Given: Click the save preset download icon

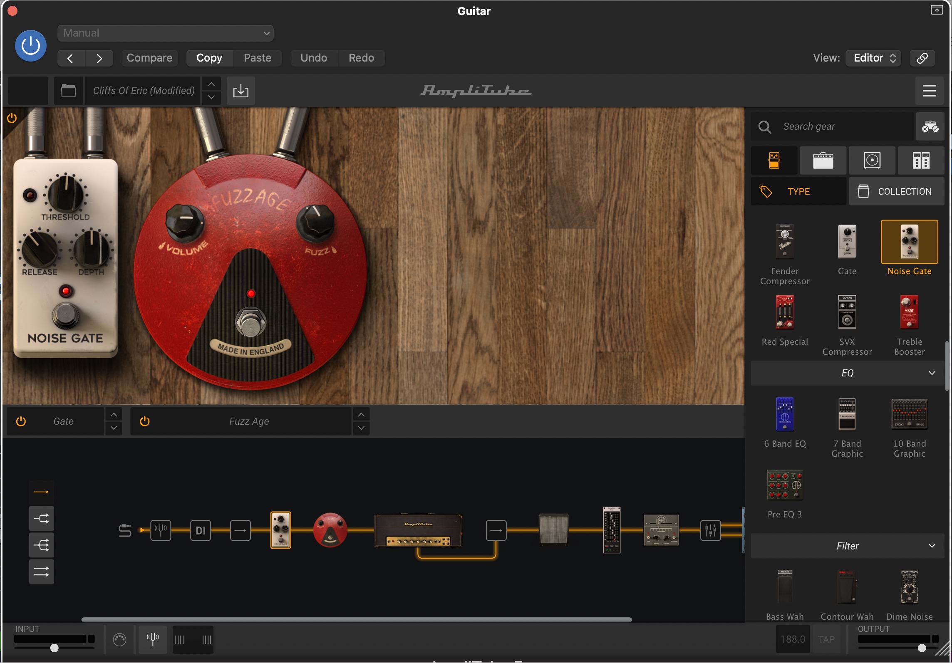Looking at the screenshot, I should click(240, 90).
